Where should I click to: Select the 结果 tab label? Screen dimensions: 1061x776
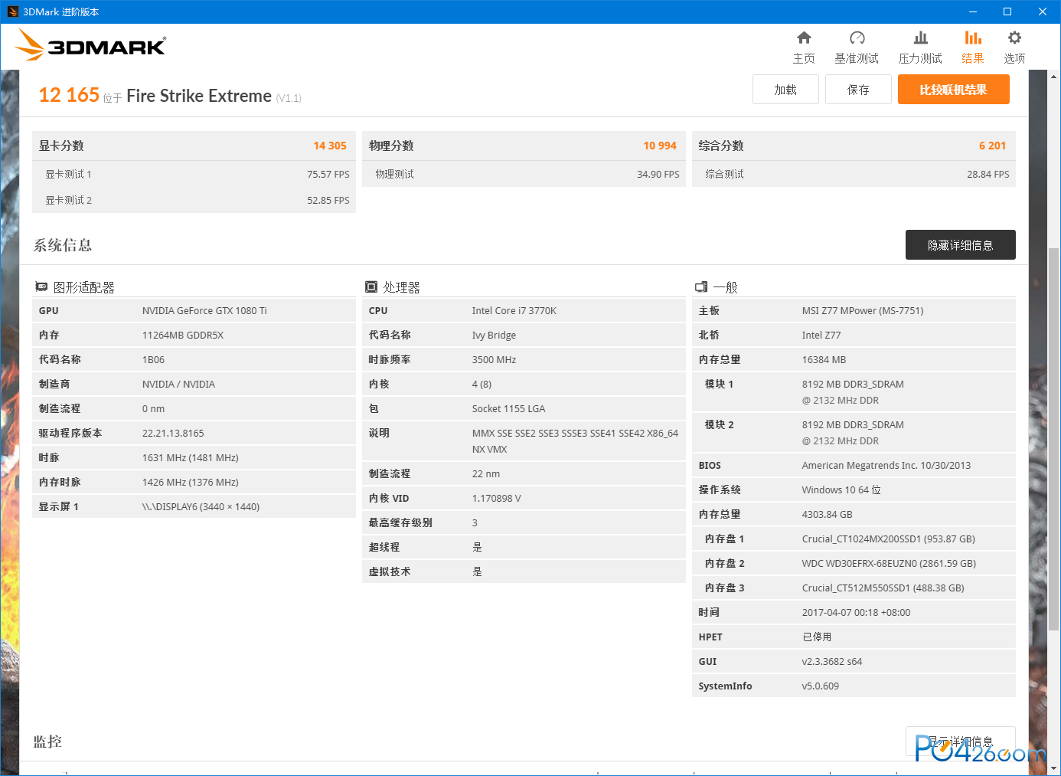pyautogui.click(x=973, y=58)
